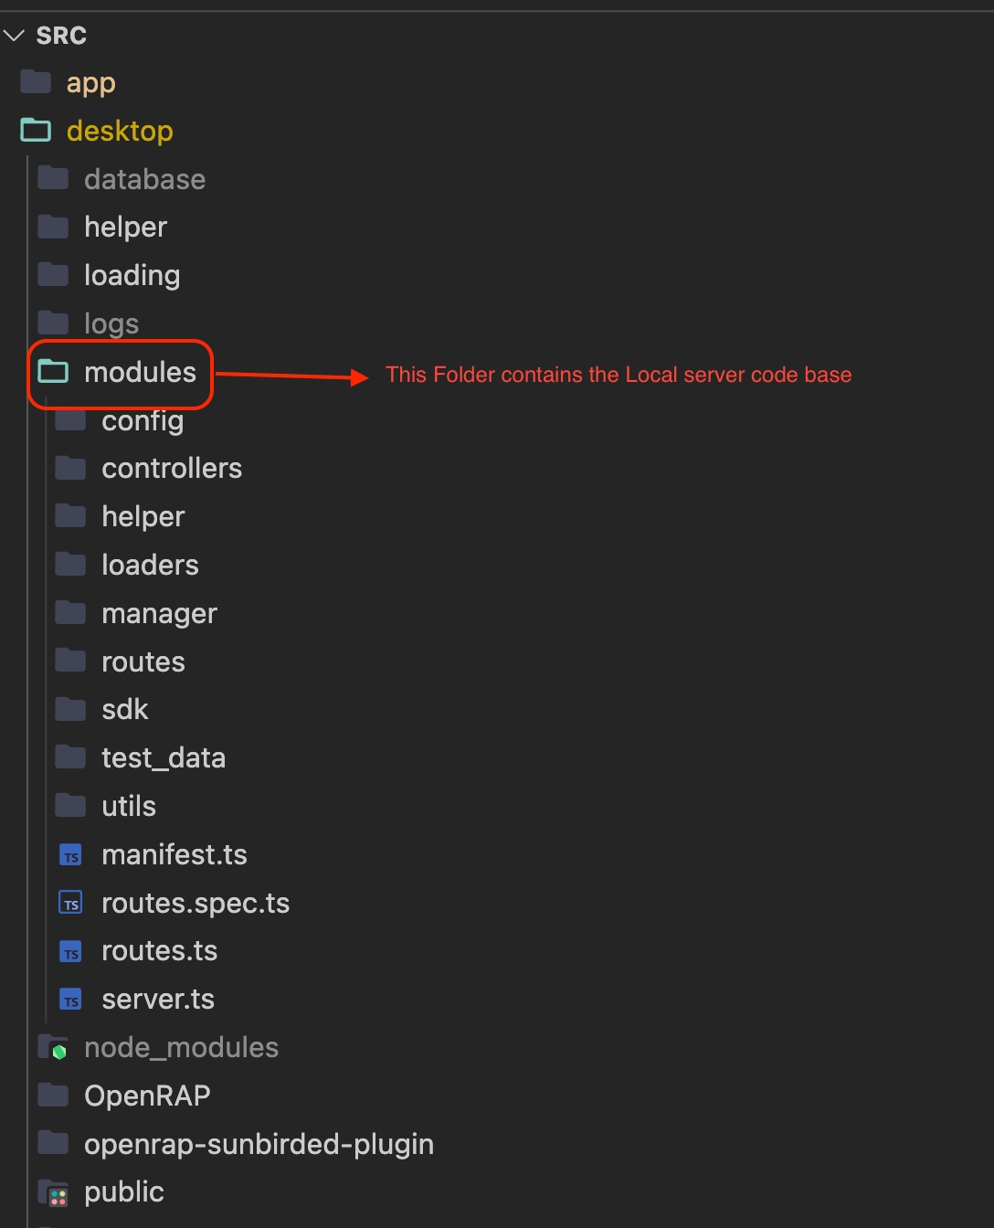Click the node_modules folder icon
The image size is (994, 1228).
pyautogui.click(x=54, y=1048)
